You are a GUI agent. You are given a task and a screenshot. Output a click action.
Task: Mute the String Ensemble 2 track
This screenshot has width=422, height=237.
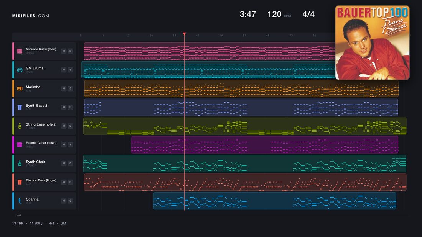click(x=64, y=126)
